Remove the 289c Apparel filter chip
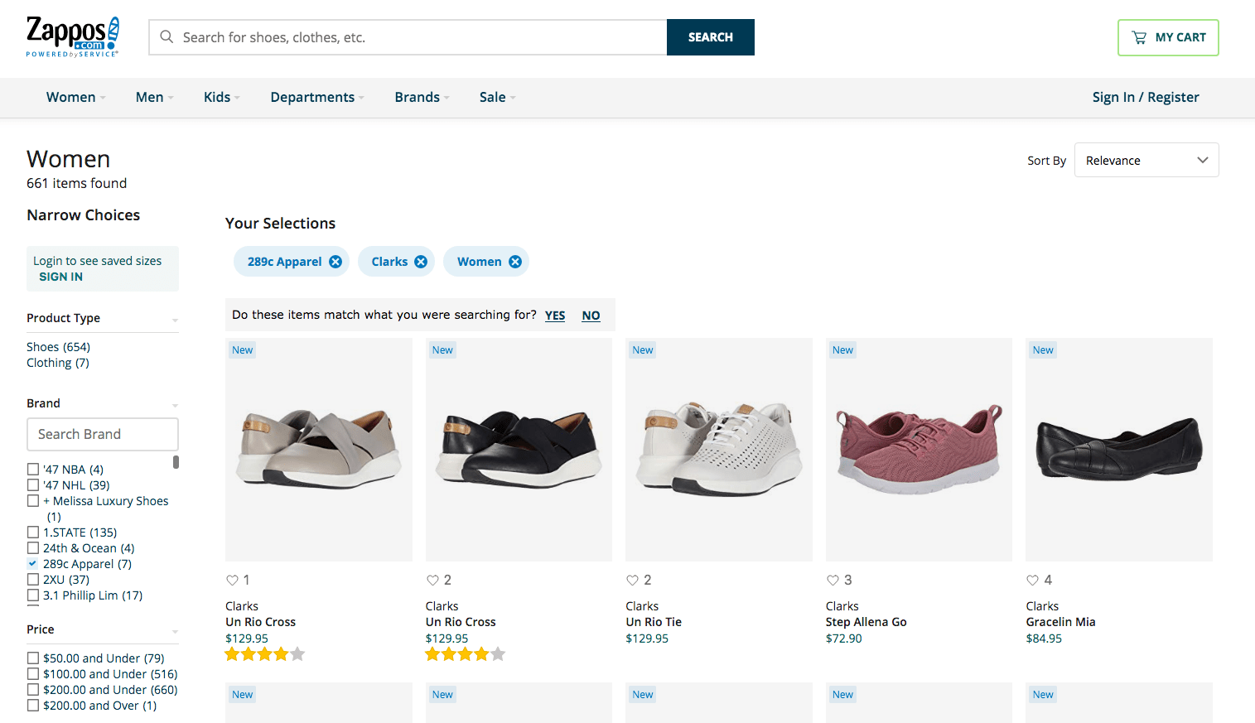Screen dimensions: 1255x723 point(335,261)
